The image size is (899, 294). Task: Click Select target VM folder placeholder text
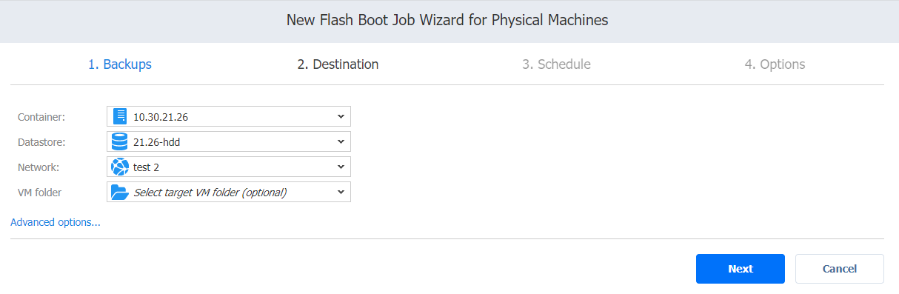[x=210, y=193]
